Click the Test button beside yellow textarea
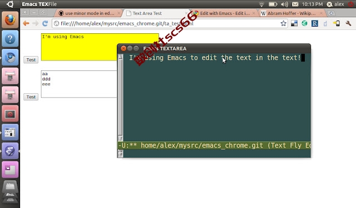The width and height of the screenshot is (356, 208). click(31, 60)
